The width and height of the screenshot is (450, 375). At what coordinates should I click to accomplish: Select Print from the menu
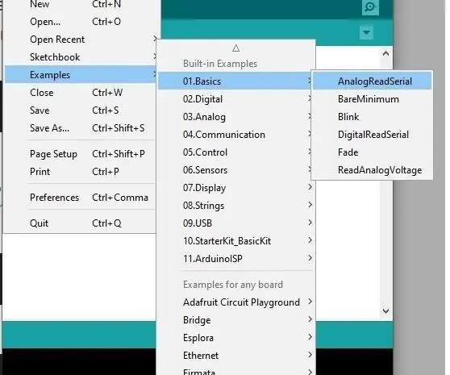(81, 172)
